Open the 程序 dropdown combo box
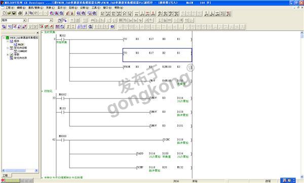Viewport: 304px width, 183px height. [14, 20]
